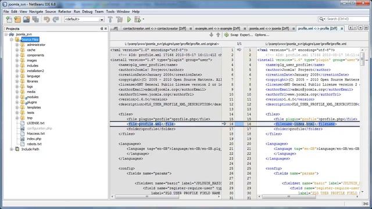Close the contactcreator.xml diff tab

(191, 28)
